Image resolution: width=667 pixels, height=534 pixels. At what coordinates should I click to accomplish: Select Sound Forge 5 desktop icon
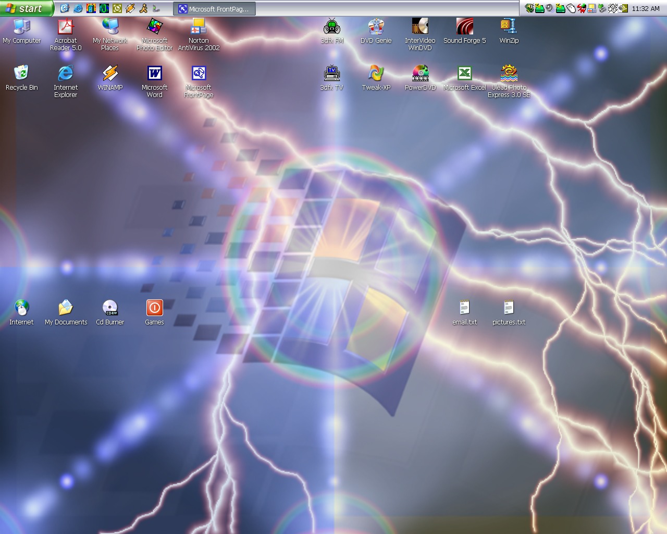[x=465, y=31]
